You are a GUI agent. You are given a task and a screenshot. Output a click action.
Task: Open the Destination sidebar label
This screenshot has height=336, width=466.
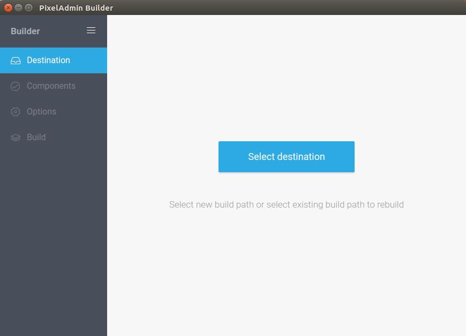(48, 60)
